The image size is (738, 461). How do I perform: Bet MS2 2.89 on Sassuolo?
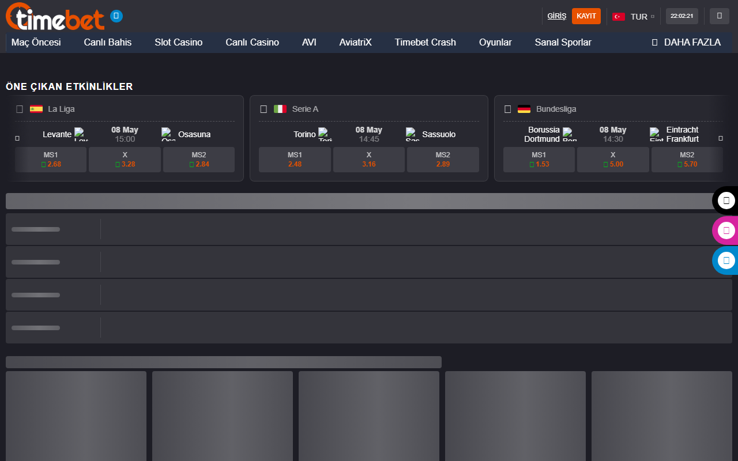click(x=443, y=160)
